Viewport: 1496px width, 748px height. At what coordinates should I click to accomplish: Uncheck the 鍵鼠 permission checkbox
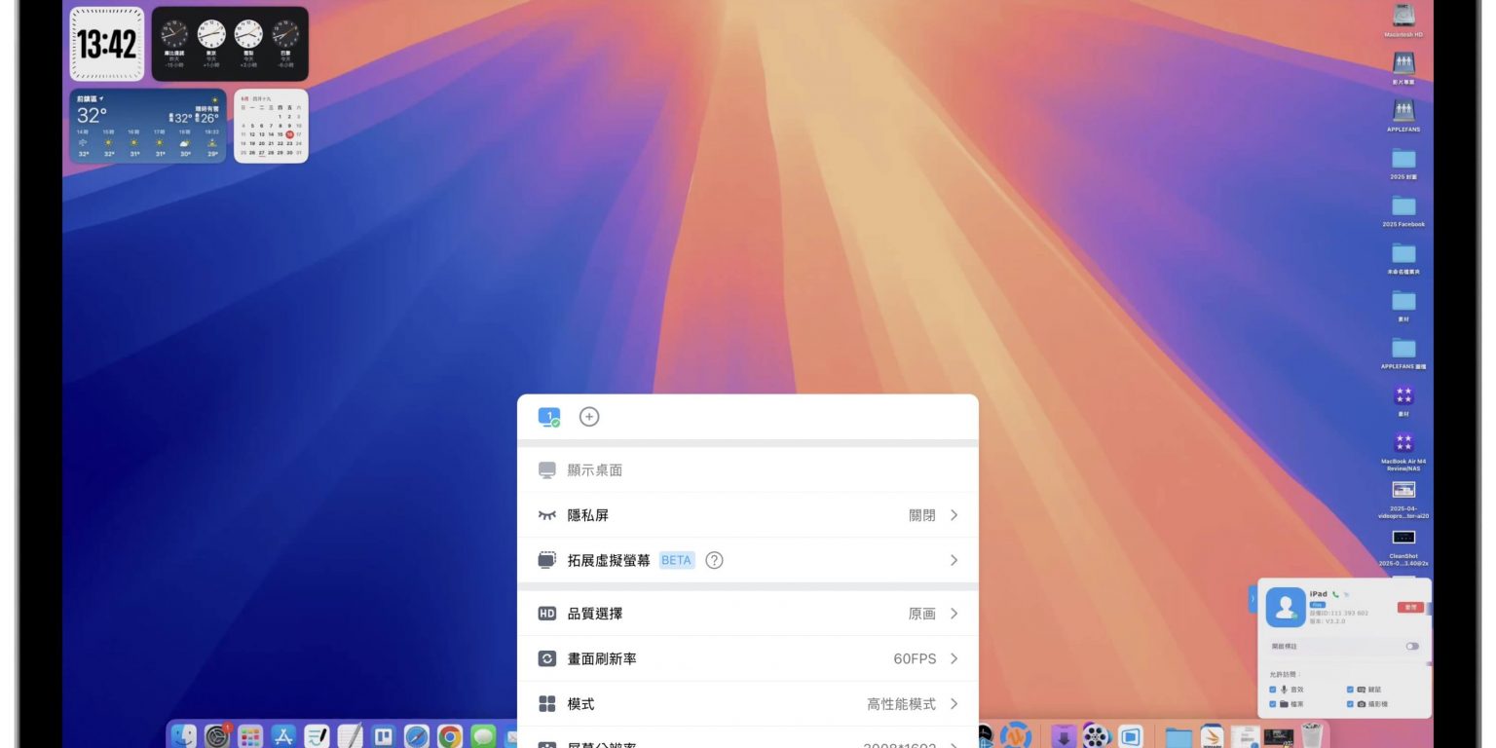point(1349,690)
